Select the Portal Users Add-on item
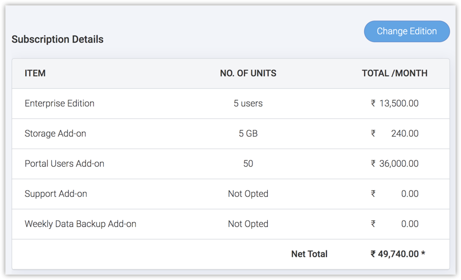The height and width of the screenshot is (280, 461). coord(64,164)
